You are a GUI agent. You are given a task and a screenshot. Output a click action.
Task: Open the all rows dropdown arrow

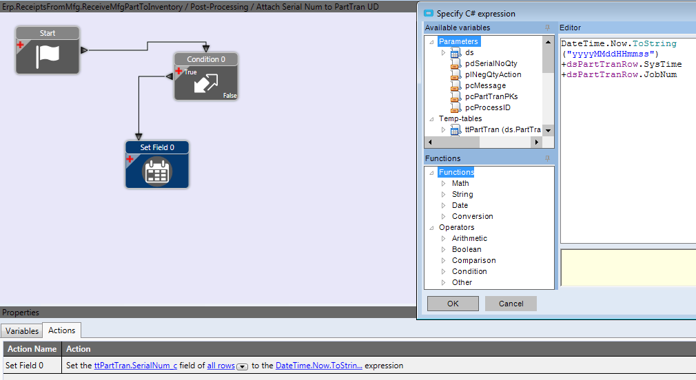coord(242,367)
